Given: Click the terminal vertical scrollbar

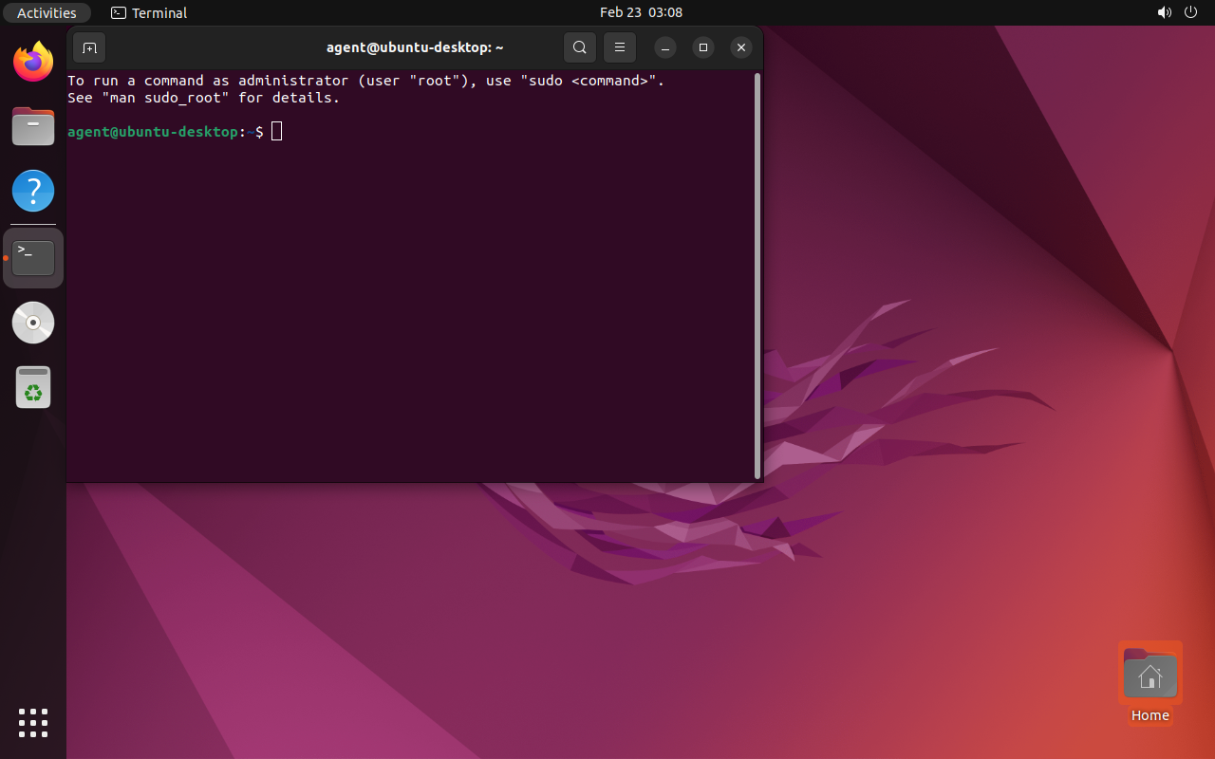Looking at the screenshot, I should tap(757, 275).
